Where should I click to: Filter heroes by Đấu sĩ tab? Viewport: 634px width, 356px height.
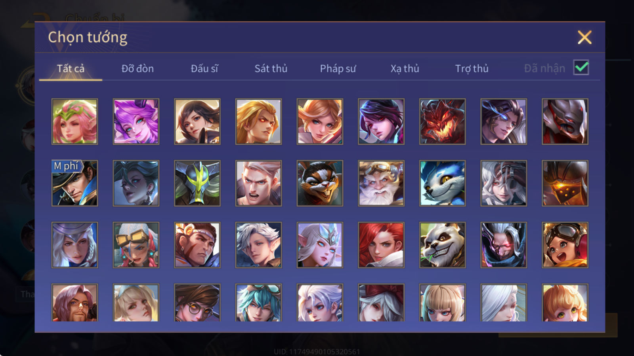coord(204,68)
